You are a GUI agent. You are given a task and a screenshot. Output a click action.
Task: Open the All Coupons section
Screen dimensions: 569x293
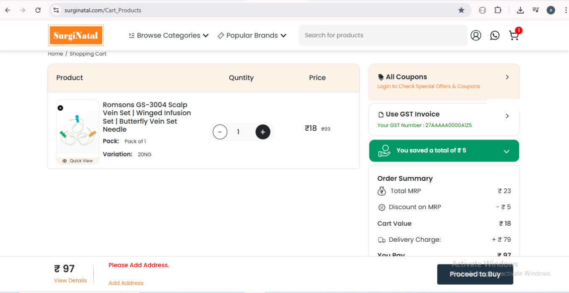(444, 81)
